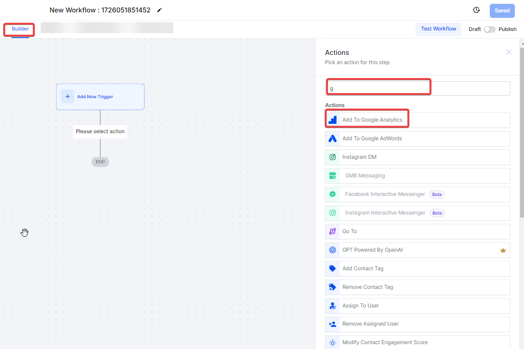The image size is (524, 349).
Task: Click the premium crown icon on GPT row
Action: (503, 250)
